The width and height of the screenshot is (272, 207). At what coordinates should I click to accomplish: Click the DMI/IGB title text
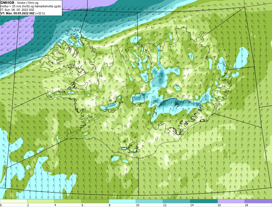[x=7, y=3]
